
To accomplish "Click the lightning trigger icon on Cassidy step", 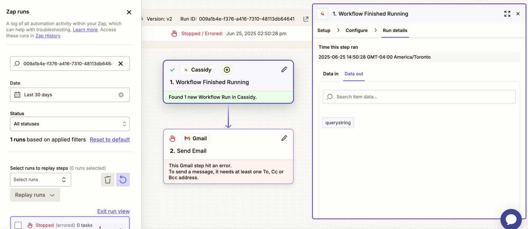I will click(x=227, y=70).
